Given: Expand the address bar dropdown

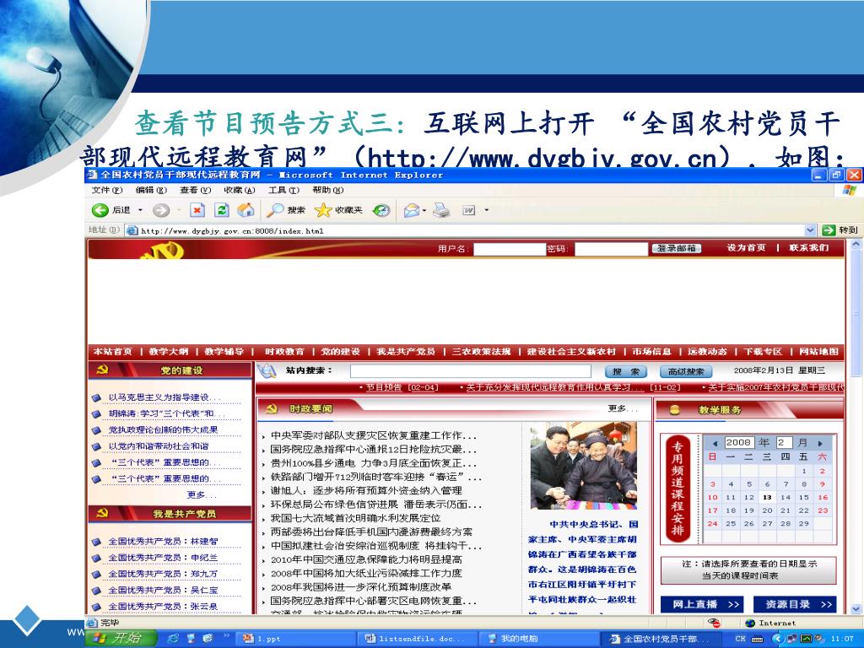Looking at the screenshot, I should 810,230.
